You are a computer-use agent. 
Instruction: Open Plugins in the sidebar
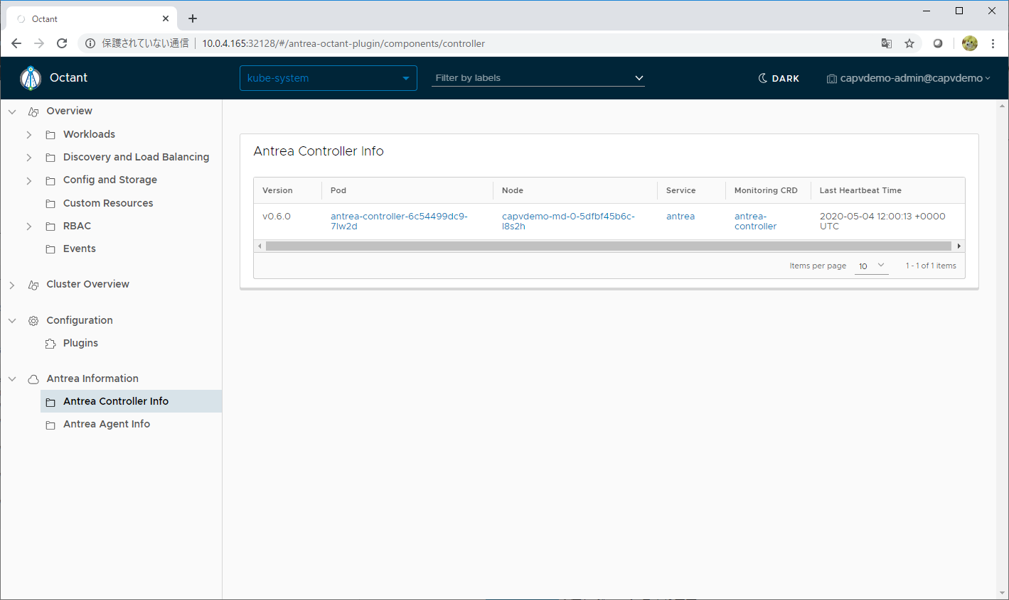tap(80, 343)
